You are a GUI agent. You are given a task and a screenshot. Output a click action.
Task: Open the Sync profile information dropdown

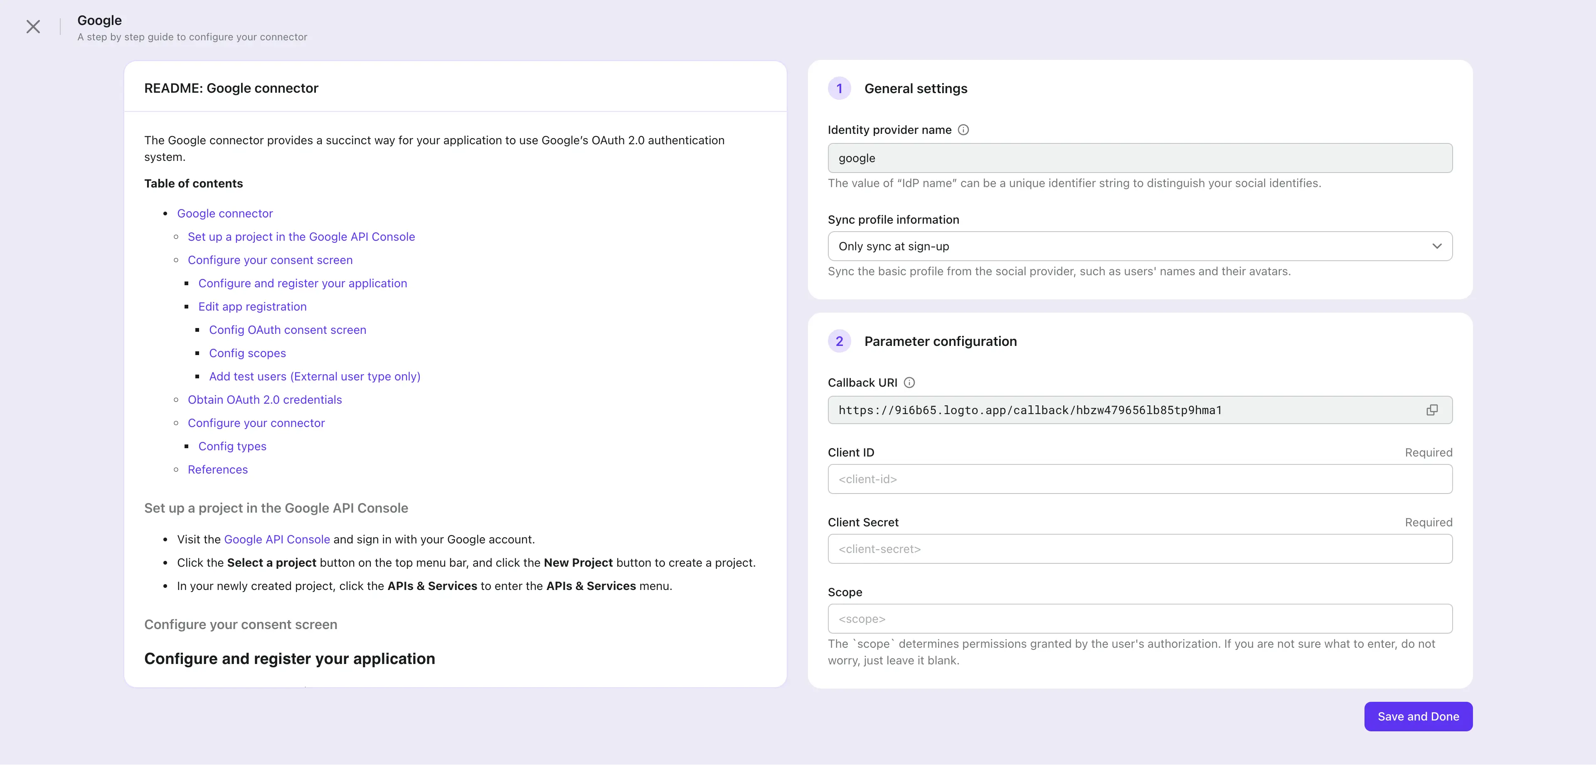(1139, 246)
